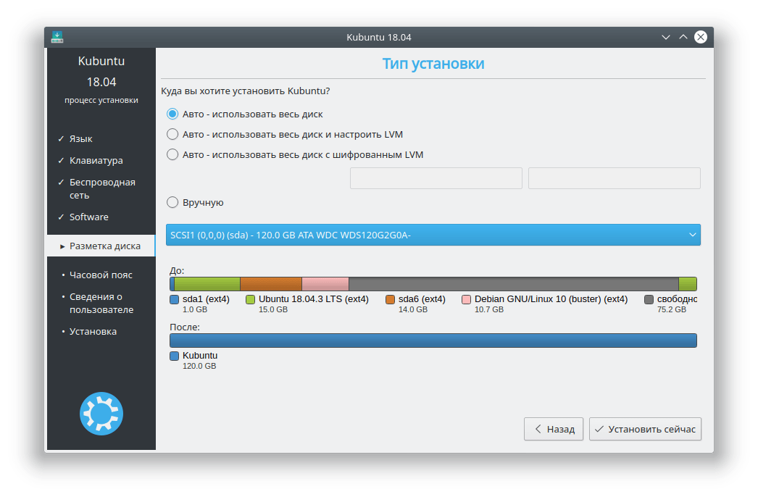
Task: Click the second password confirmation field
Action: click(x=615, y=178)
